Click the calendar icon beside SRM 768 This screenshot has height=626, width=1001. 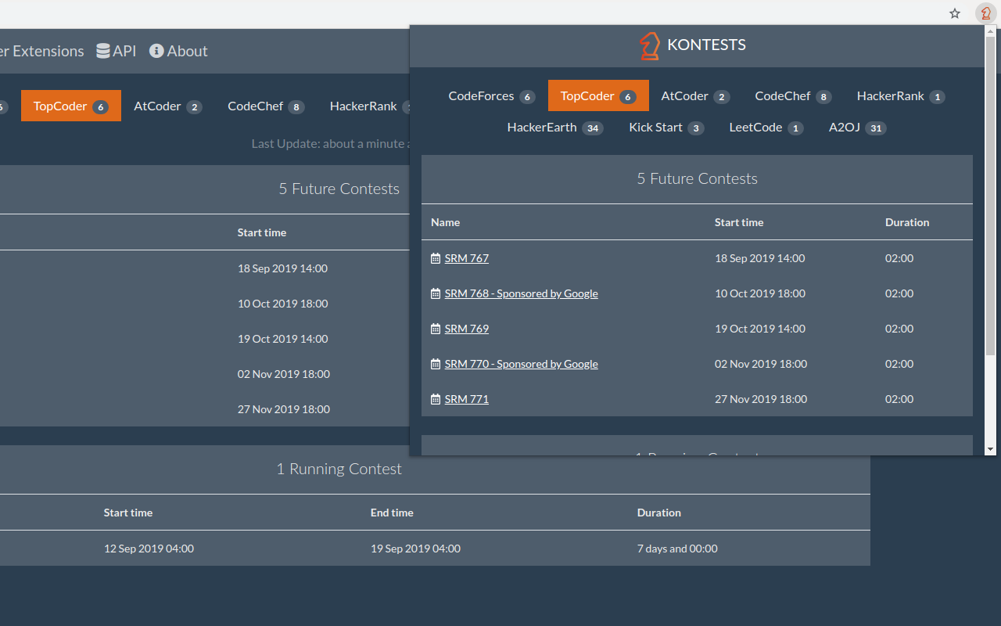pos(436,293)
